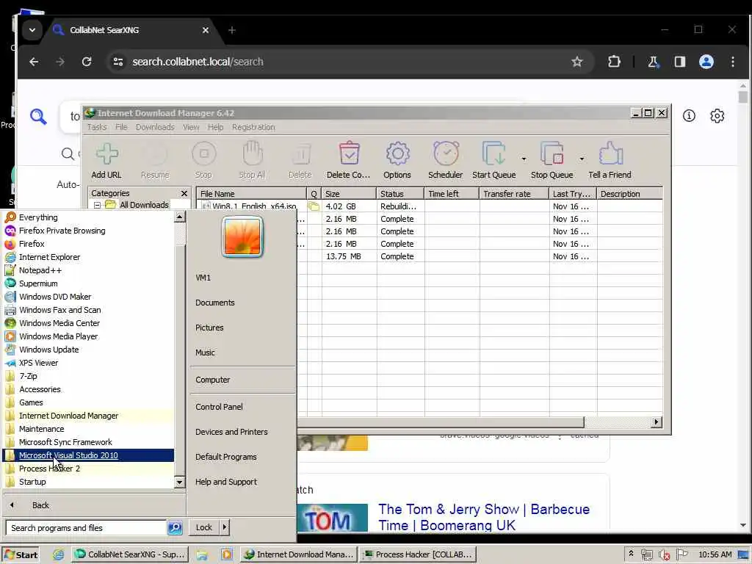752x564 pixels.
Task: Click the Stop Queue icon
Action: pyautogui.click(x=552, y=160)
